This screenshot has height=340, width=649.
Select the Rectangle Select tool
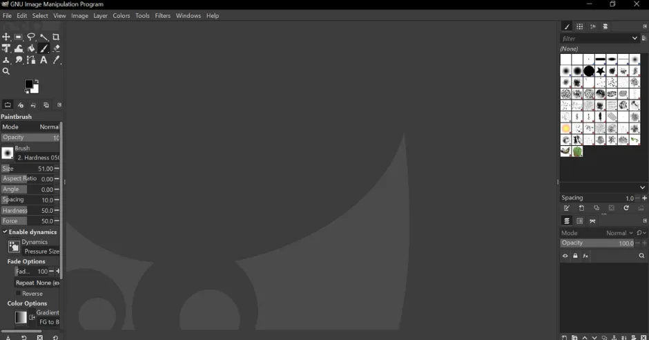coord(18,37)
